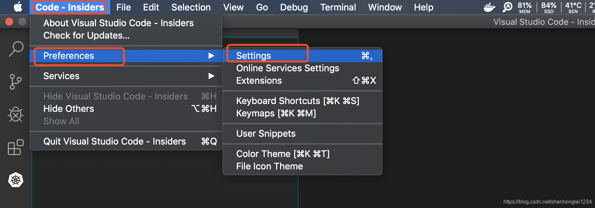Click Hide Others in the Code menu
The image size is (595, 208).
pos(69,109)
